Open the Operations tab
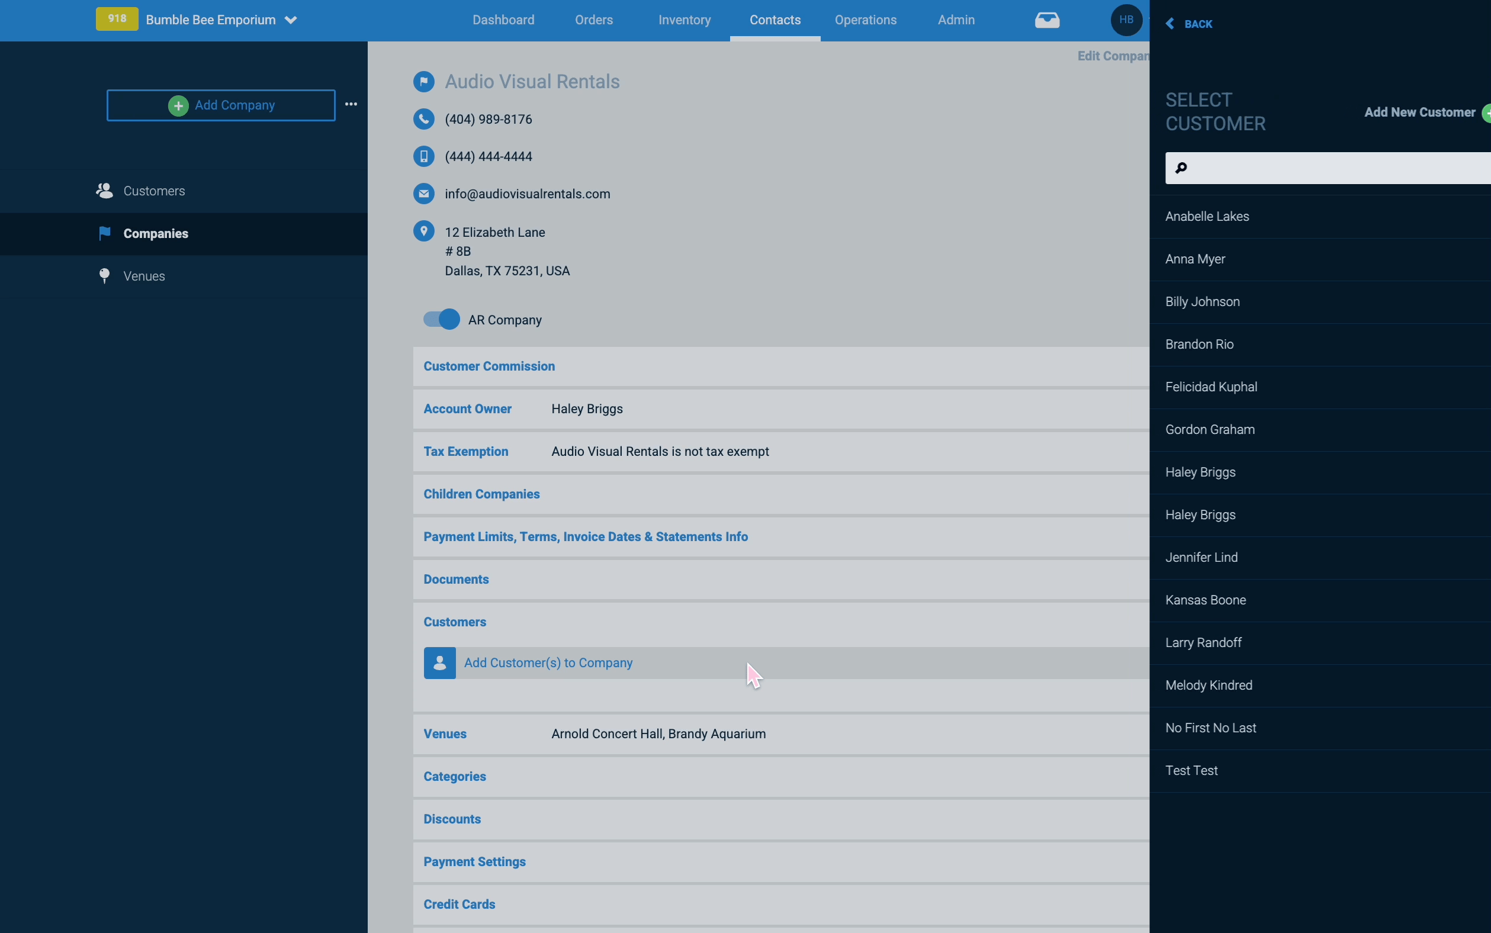The image size is (1491, 933). 865,20
